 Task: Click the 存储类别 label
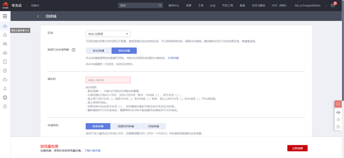53,125
